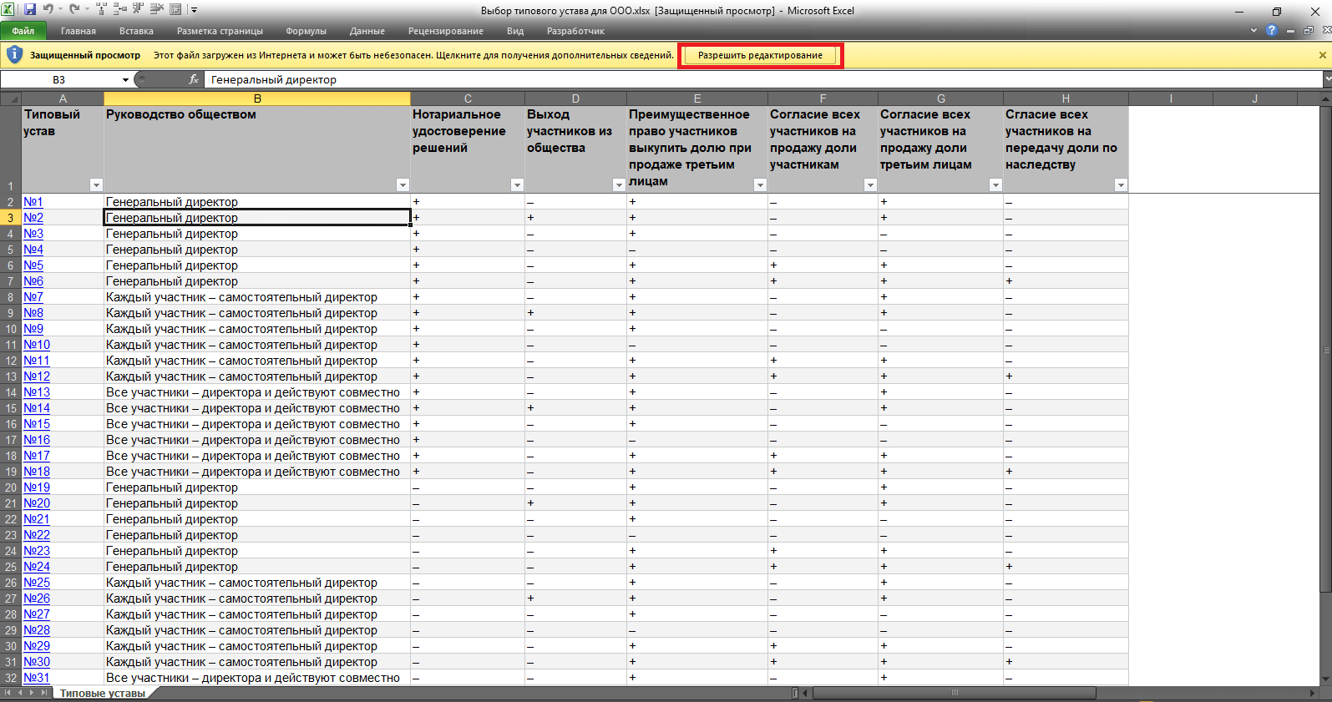The width and height of the screenshot is (1332, 702).
Task: Click the Select All corner of the grid
Action: click(x=10, y=98)
